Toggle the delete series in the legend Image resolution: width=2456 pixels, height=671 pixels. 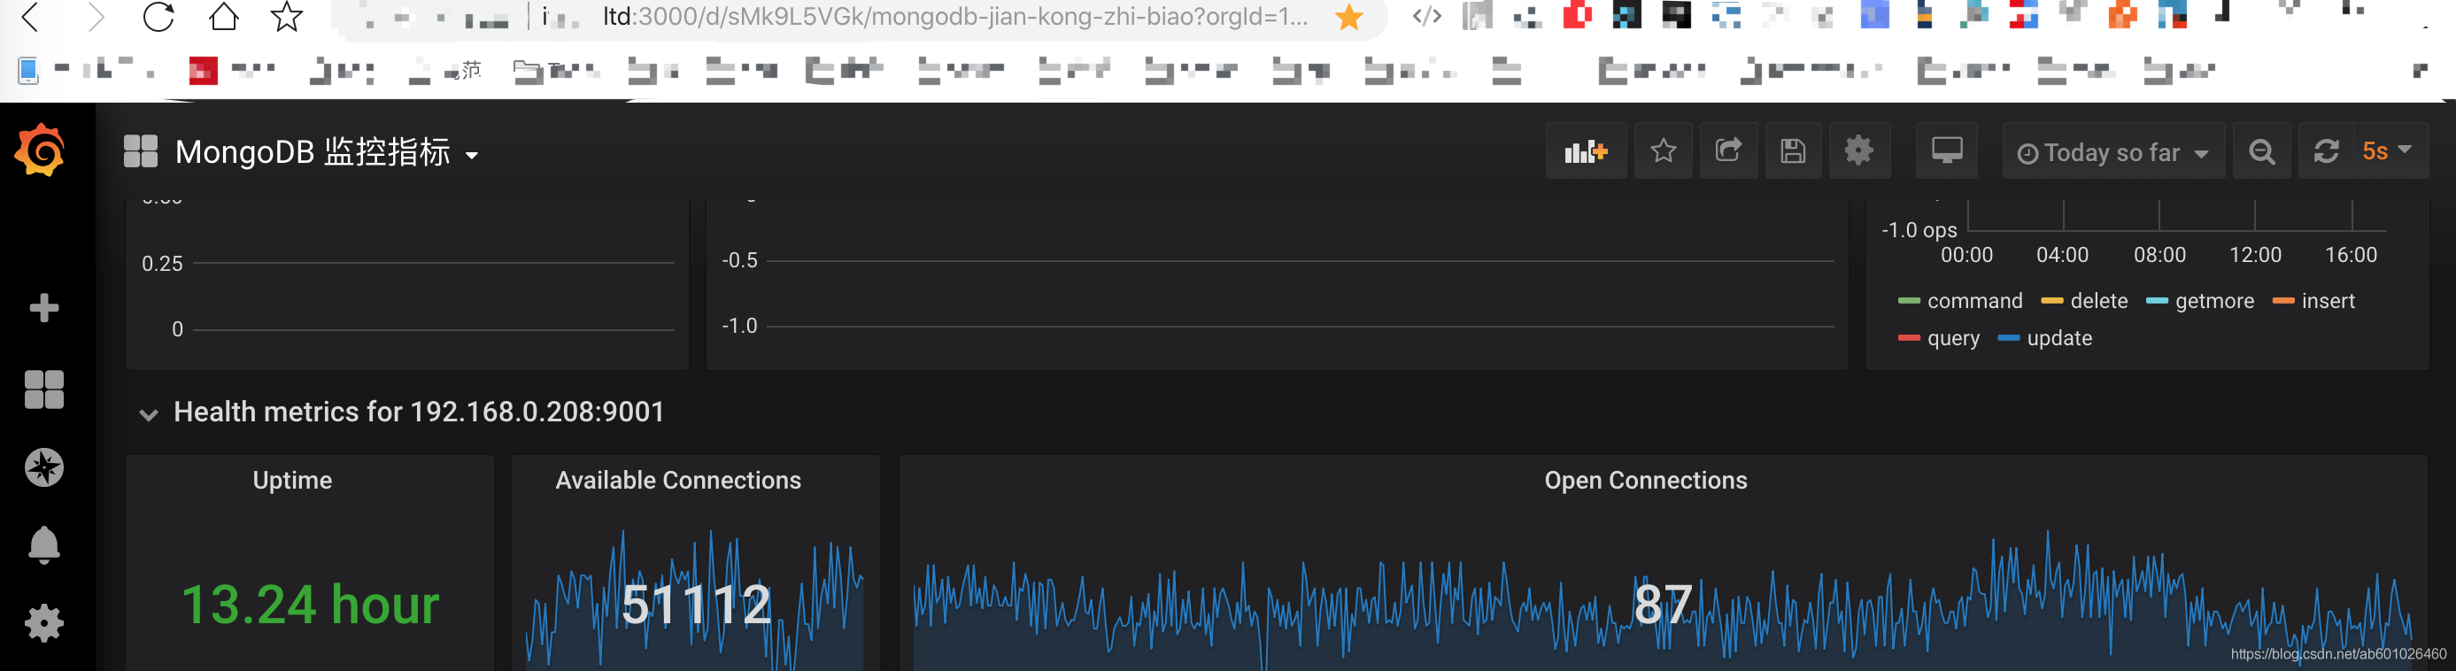pyautogui.click(x=2098, y=301)
